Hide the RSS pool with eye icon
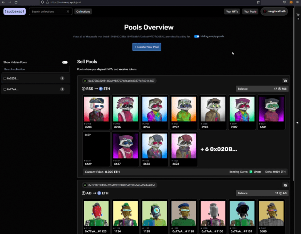Viewport: 301px width, 234px height. 285,81
